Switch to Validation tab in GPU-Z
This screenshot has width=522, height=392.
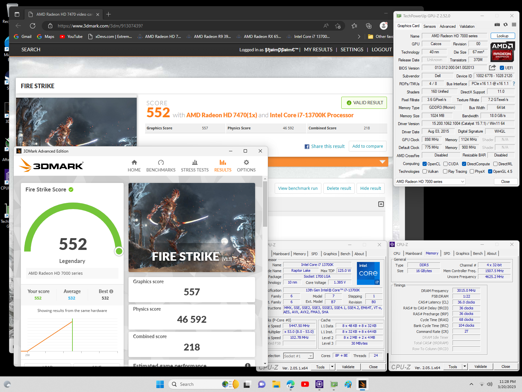(x=467, y=26)
